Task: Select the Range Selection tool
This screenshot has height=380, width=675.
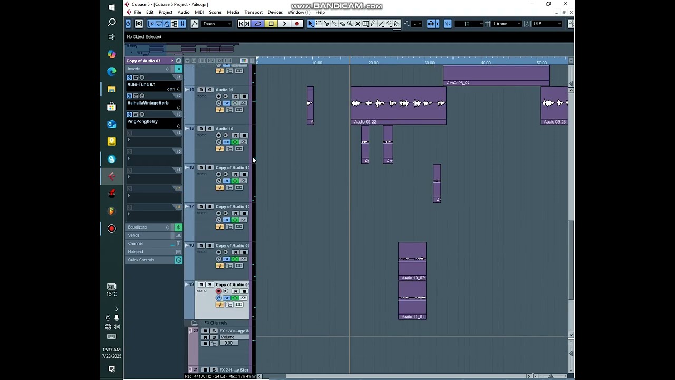Action: (x=319, y=24)
